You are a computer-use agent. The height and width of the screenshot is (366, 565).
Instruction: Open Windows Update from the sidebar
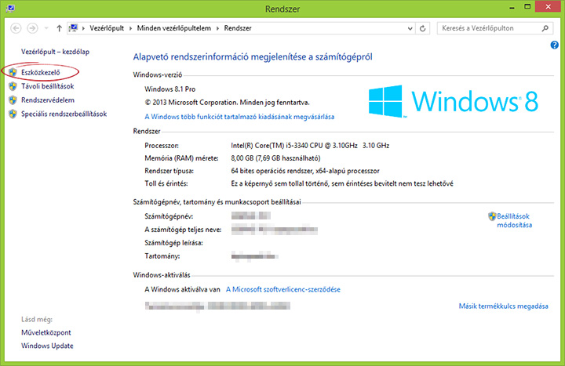tap(48, 346)
